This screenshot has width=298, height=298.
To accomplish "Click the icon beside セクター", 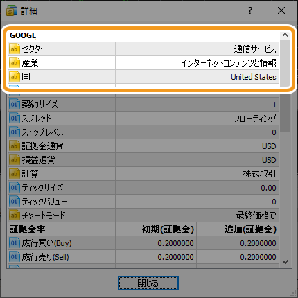I will (15, 49).
